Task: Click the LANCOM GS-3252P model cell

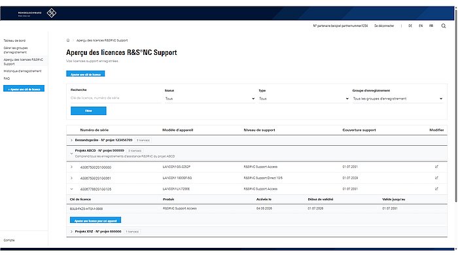Action: (x=177, y=167)
